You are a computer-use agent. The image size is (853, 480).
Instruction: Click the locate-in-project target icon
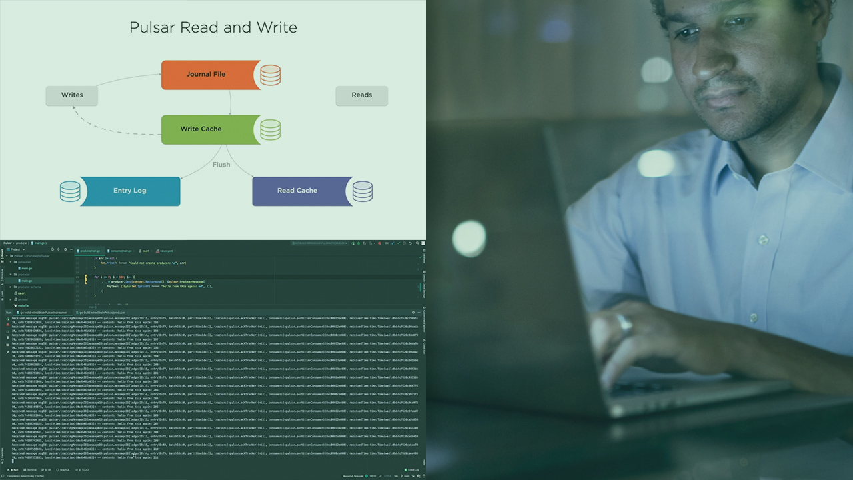coord(53,249)
